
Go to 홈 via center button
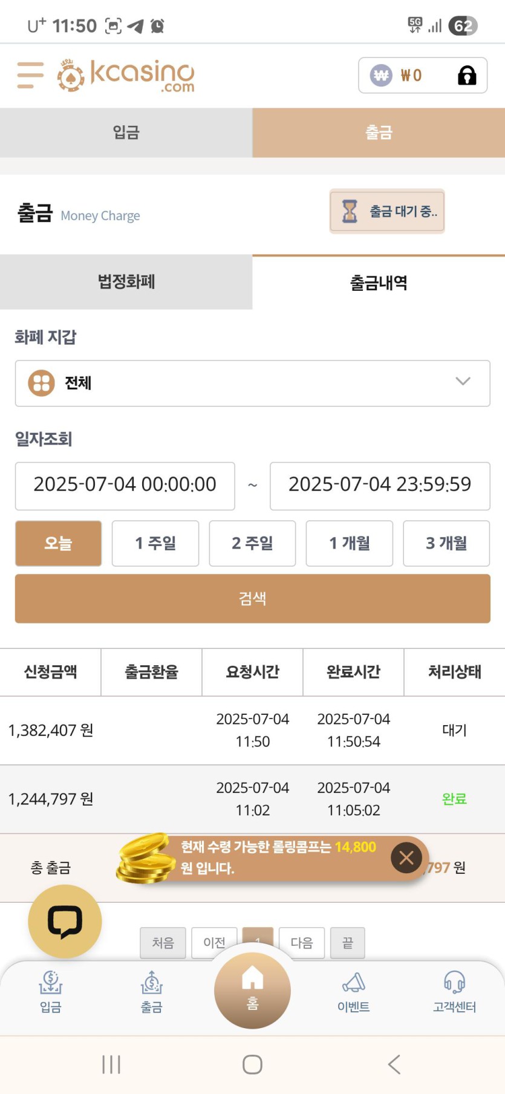(252, 990)
